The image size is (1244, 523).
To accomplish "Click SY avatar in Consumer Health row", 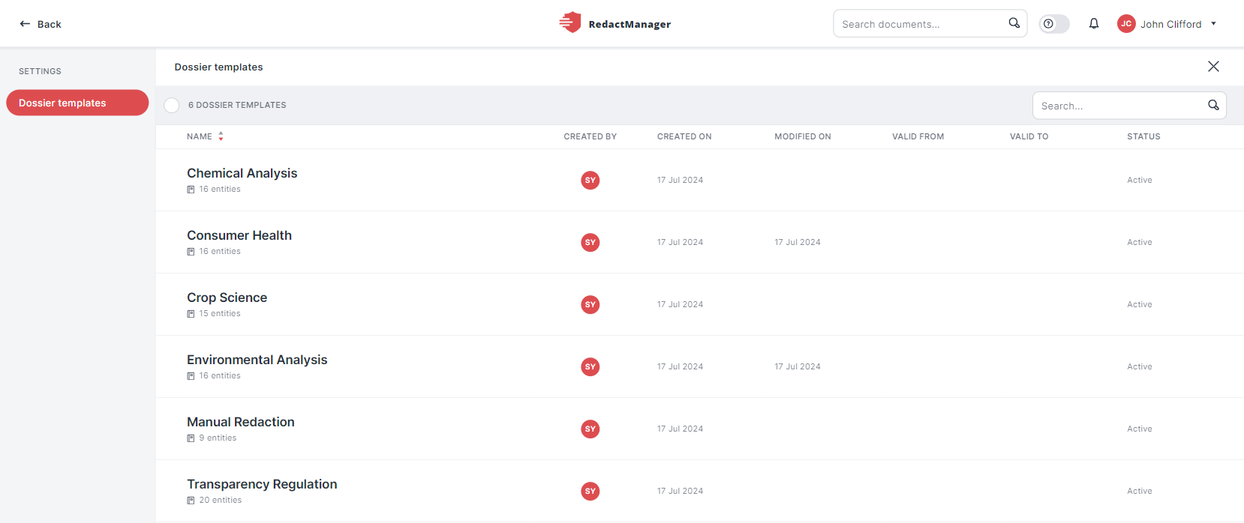I will tap(590, 242).
